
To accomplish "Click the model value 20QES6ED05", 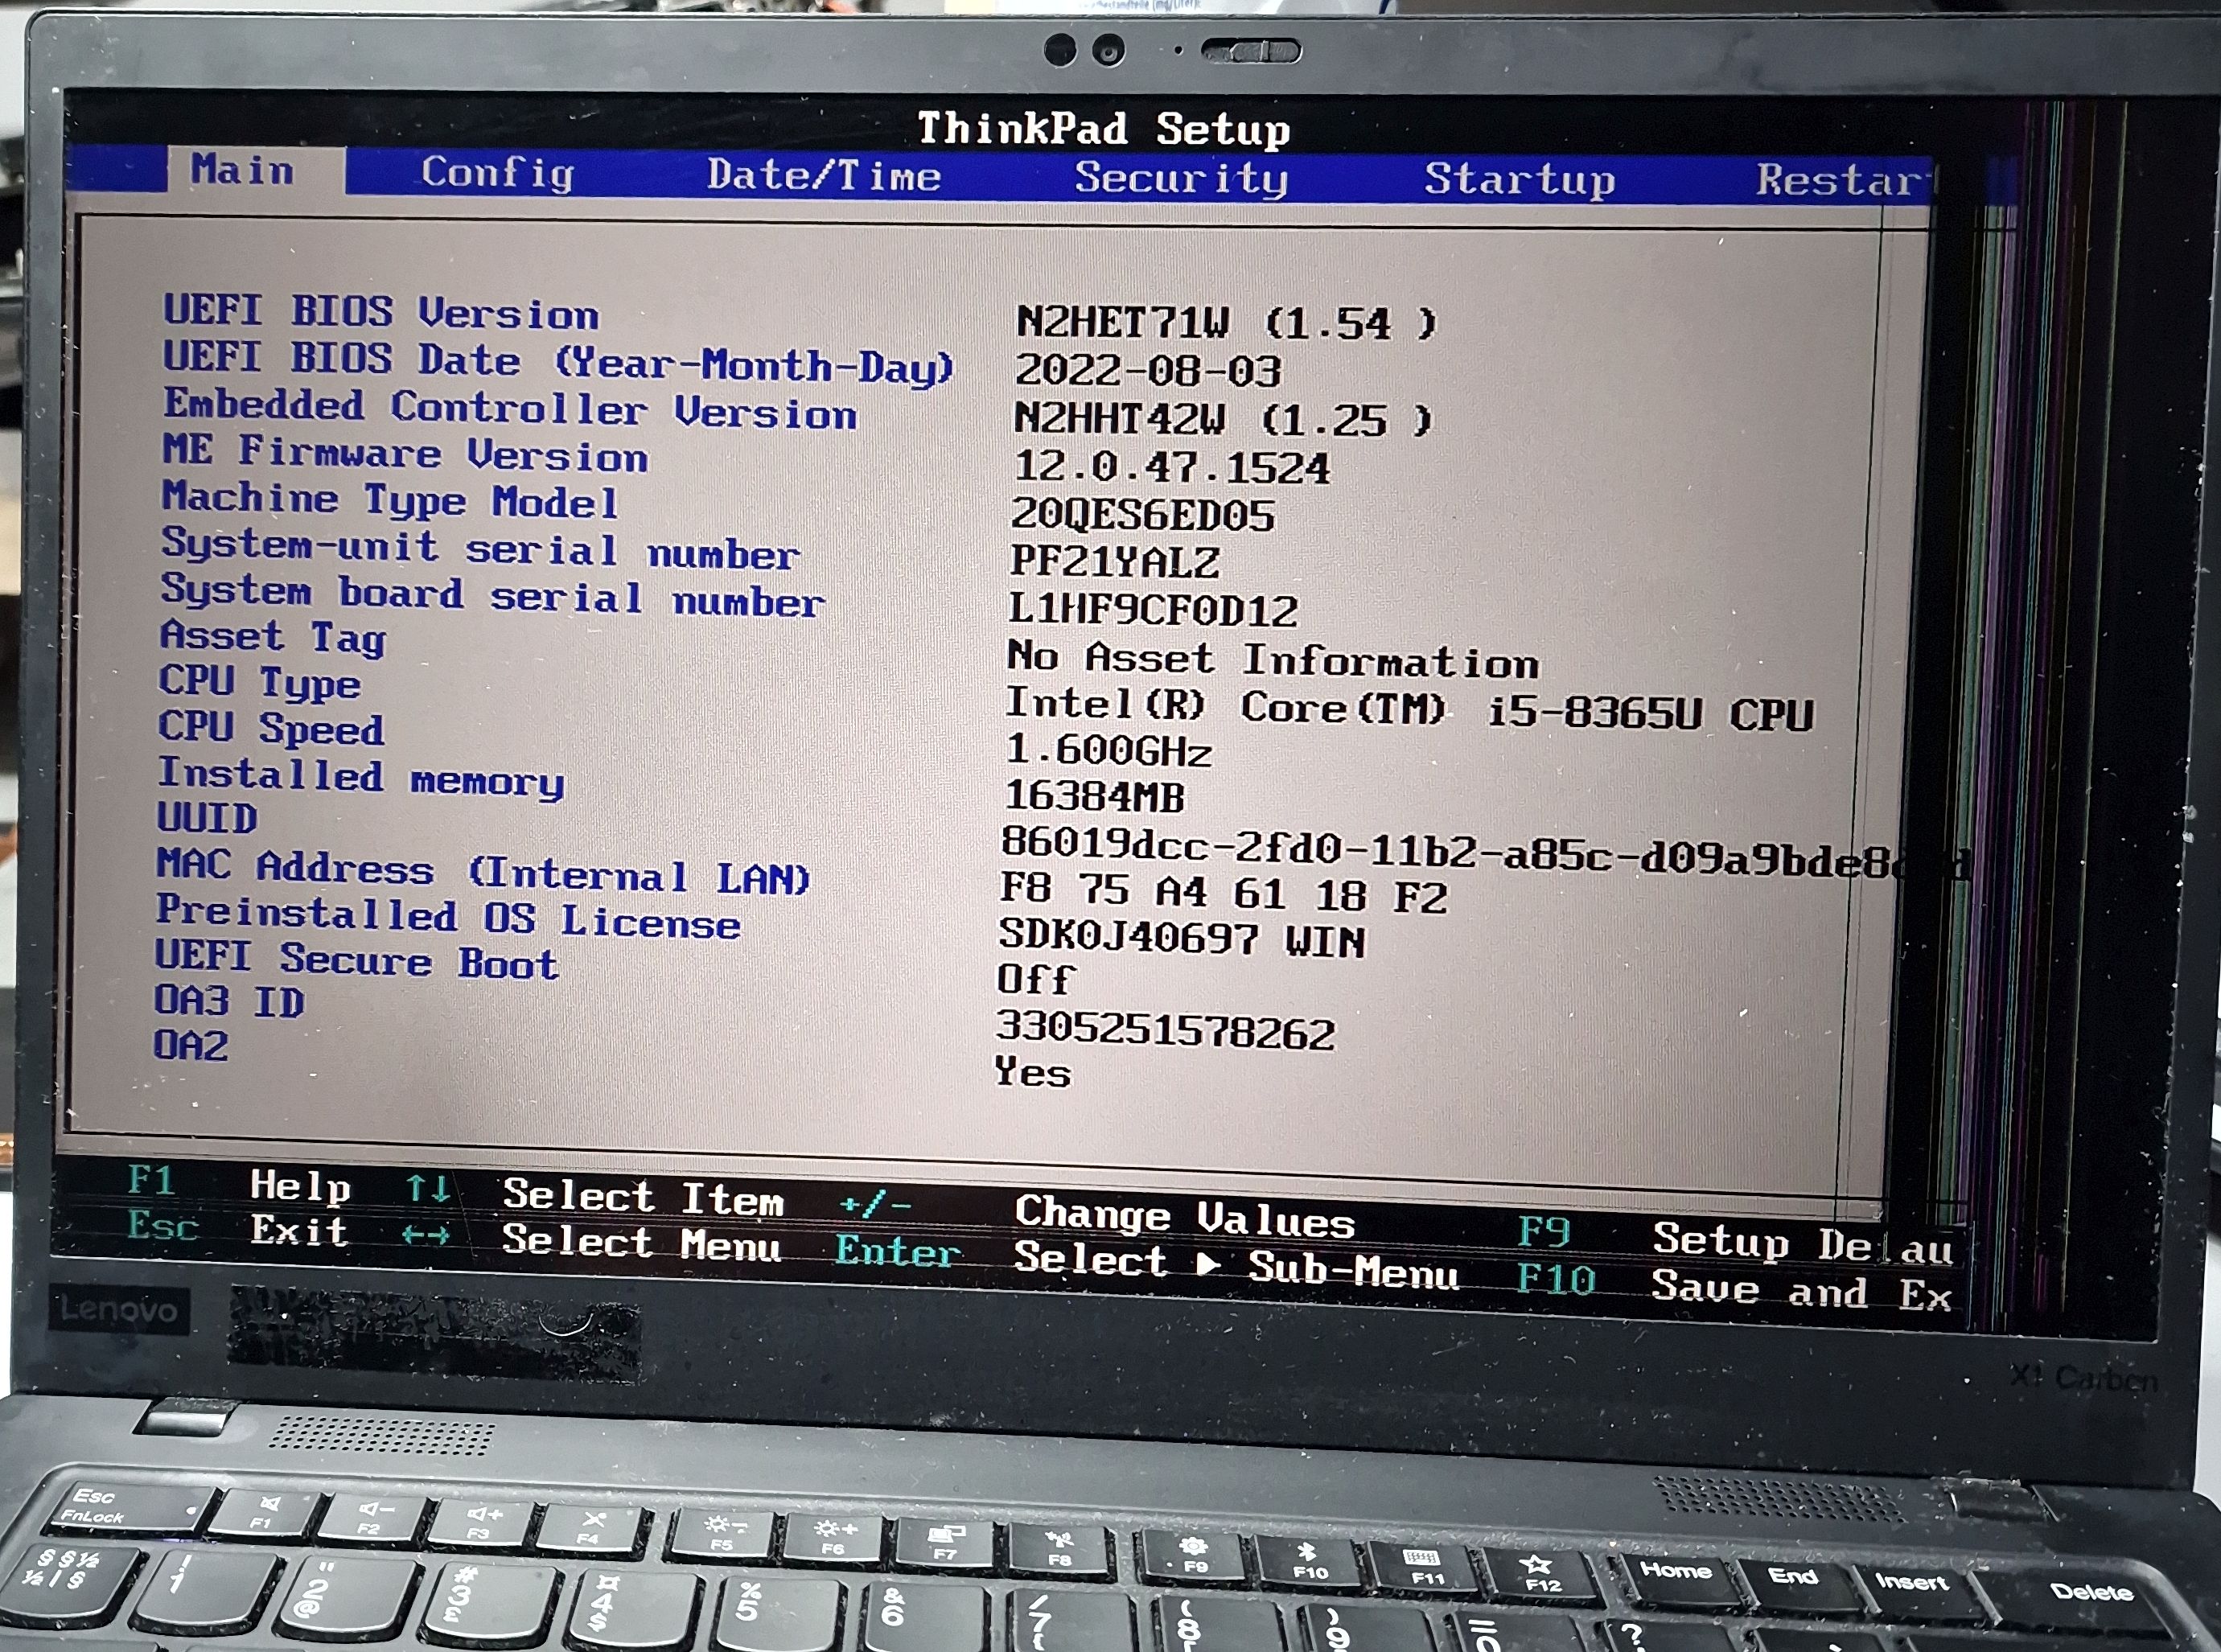I will click(1142, 515).
